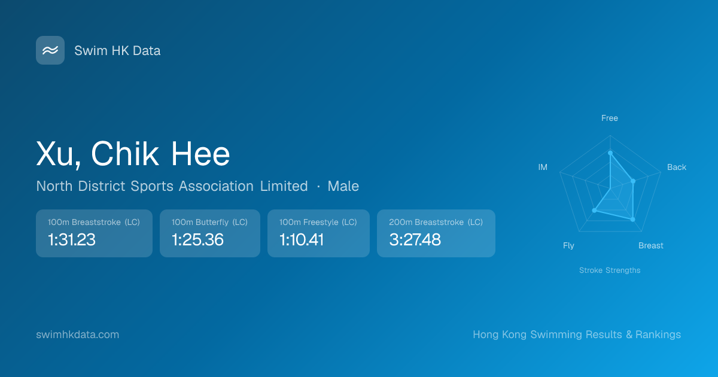Click North District Sports Association Limited text
This screenshot has width=718, height=377.
[x=172, y=186]
